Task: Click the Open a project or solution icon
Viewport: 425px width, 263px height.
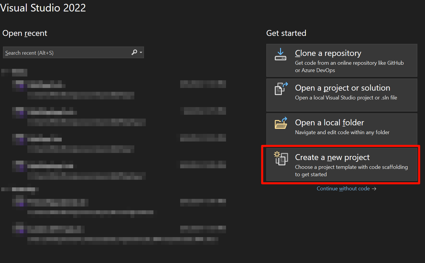Action: click(x=281, y=89)
